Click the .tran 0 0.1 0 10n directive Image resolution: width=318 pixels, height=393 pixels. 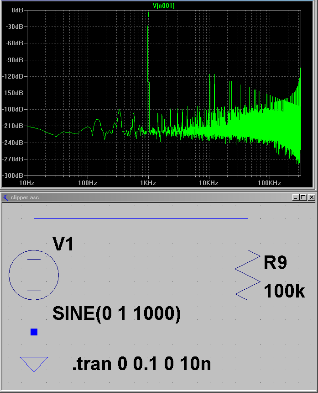pos(141,363)
